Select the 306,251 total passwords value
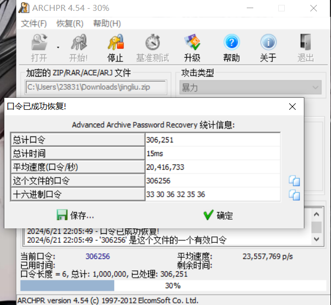 point(160,140)
